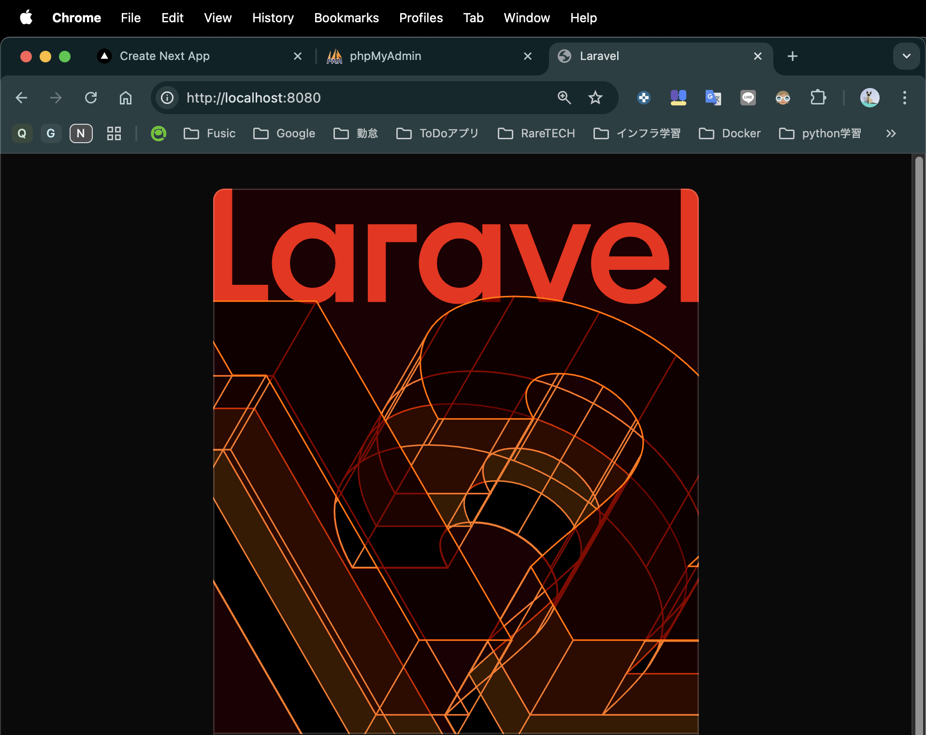Open the LINE extension icon
The height and width of the screenshot is (735, 926).
[748, 98]
